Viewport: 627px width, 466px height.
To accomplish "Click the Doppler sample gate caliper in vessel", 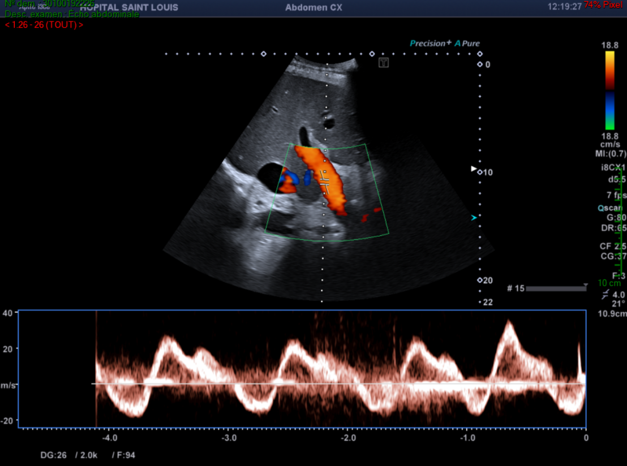I will coord(324,182).
